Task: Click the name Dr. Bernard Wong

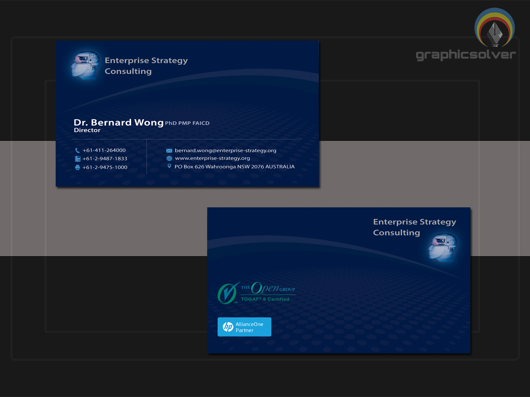Action: (x=118, y=123)
